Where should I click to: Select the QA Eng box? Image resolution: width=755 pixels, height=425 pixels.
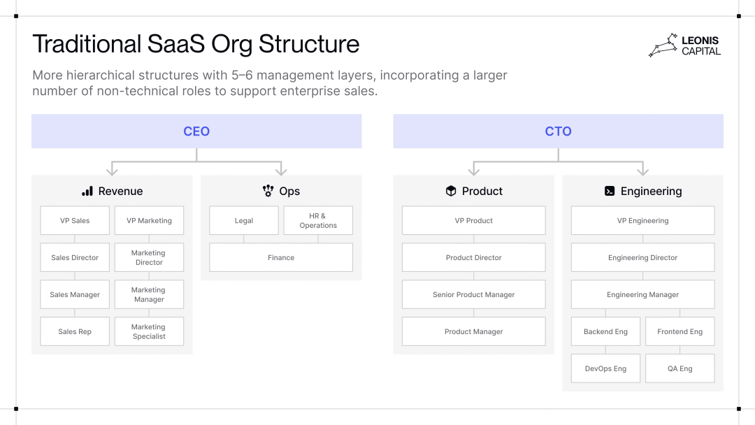[x=680, y=368]
